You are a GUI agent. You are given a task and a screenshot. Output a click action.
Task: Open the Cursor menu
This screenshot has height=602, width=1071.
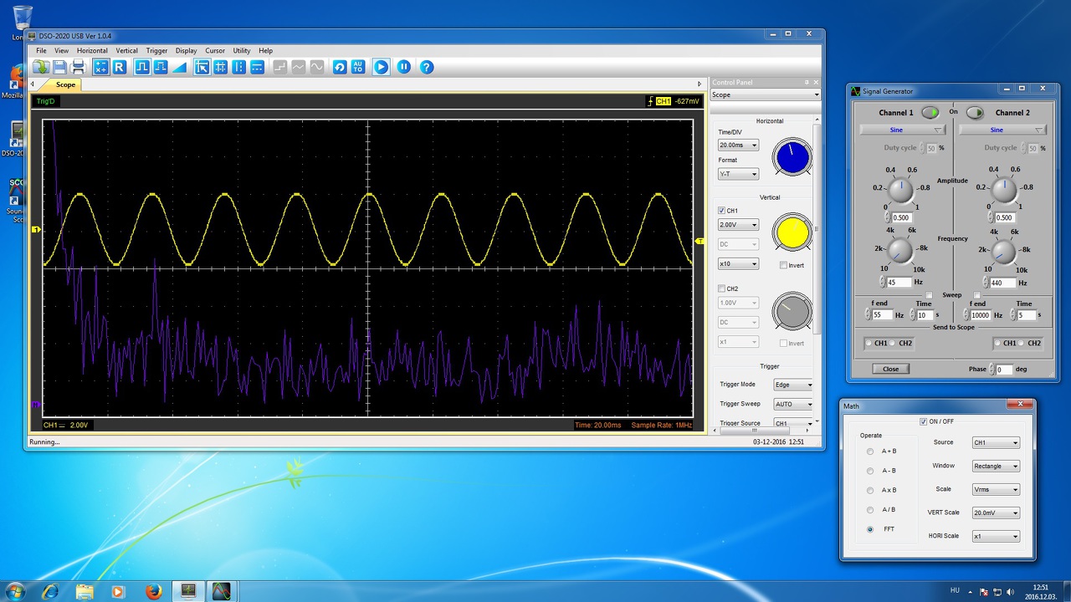[x=215, y=51]
